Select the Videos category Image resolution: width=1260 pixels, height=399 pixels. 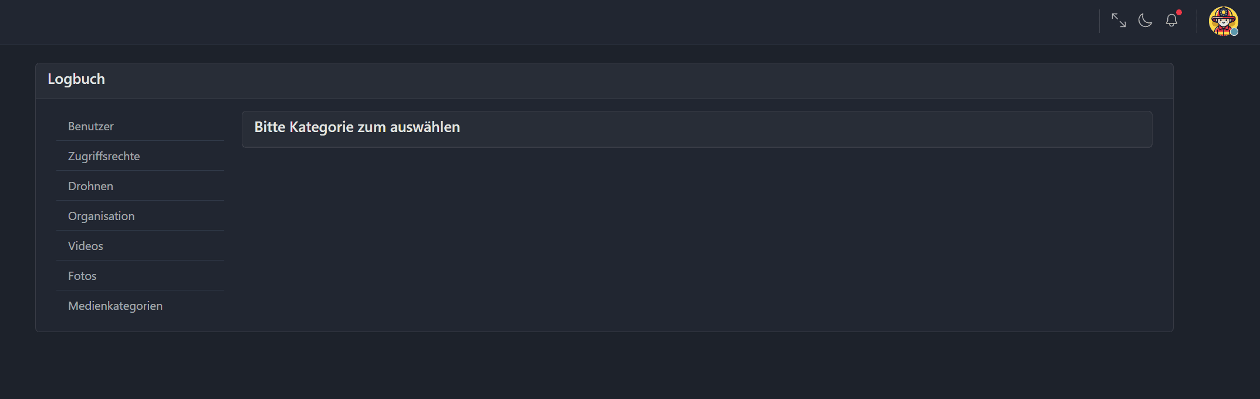tap(86, 246)
